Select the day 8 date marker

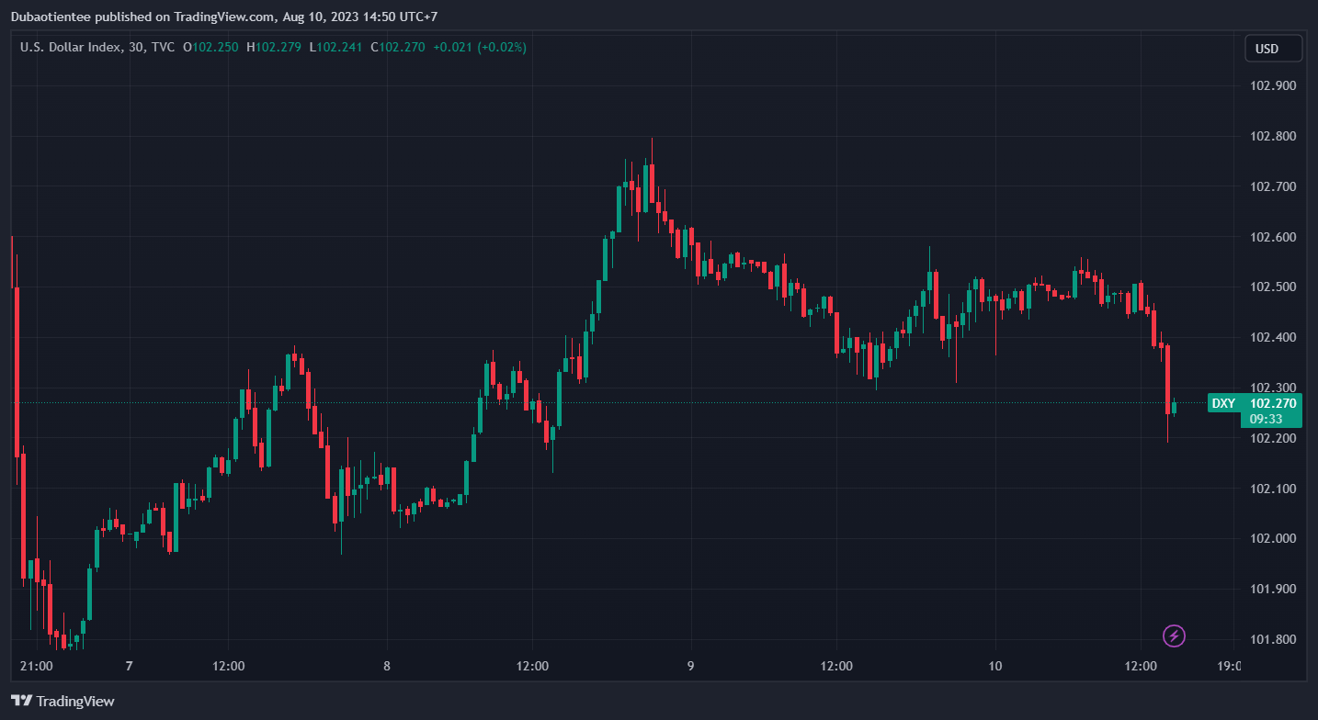(387, 666)
